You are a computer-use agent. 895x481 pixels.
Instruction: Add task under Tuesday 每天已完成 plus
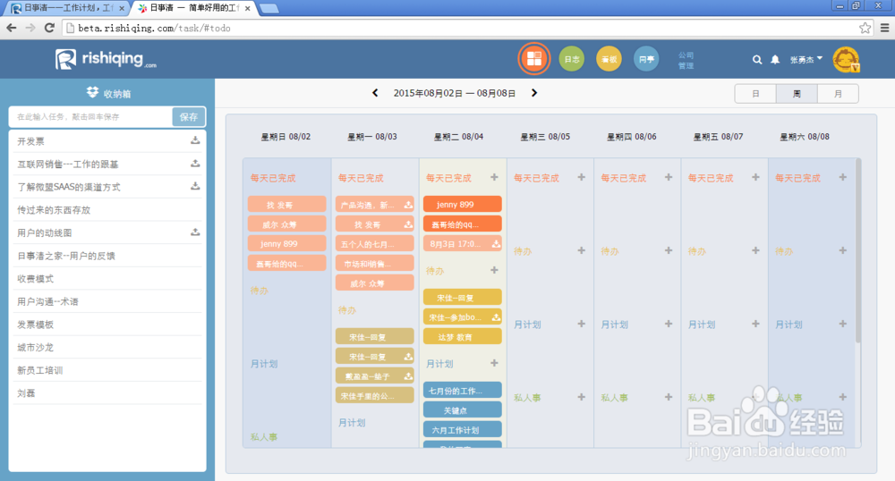pos(494,177)
